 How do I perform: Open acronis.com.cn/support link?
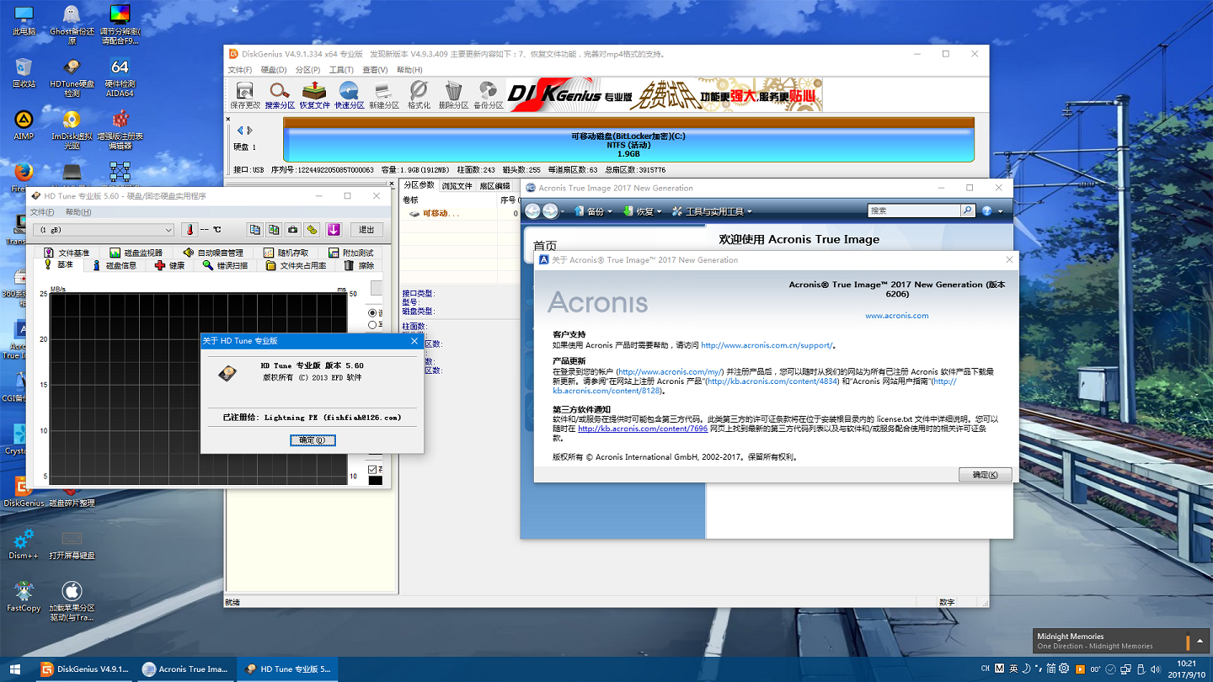coord(767,344)
